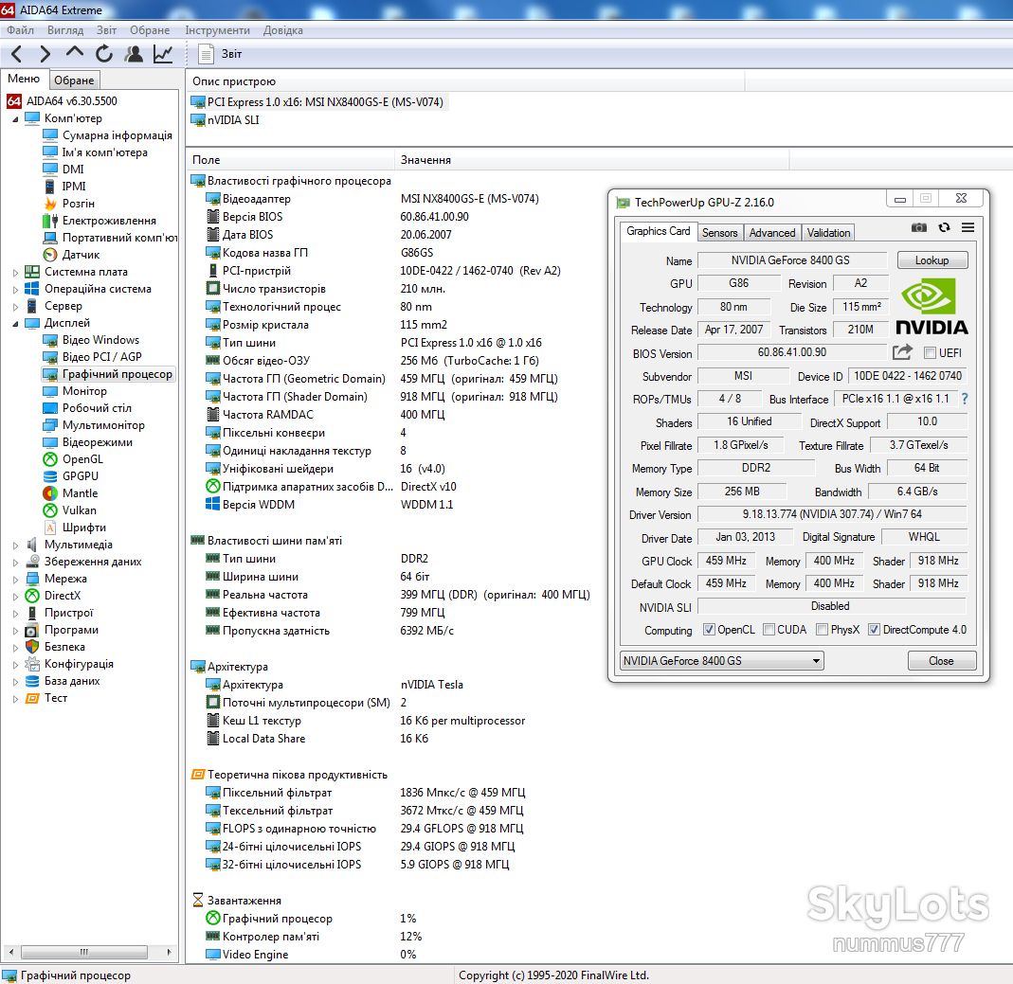Open the NVIDIA GeForce 8400 GS dropdown
Viewport: 1013px width, 984px height.
click(722, 660)
